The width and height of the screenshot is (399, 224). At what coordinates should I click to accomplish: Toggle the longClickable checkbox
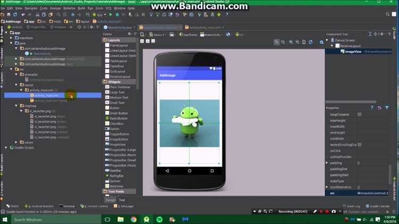point(360,114)
